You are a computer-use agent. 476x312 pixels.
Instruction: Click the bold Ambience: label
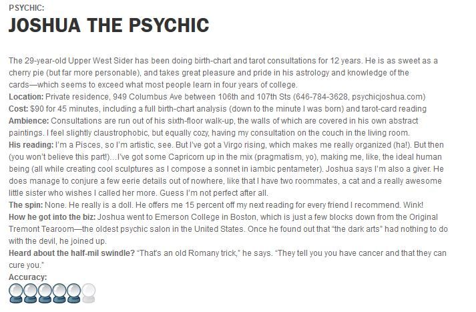pos(29,121)
